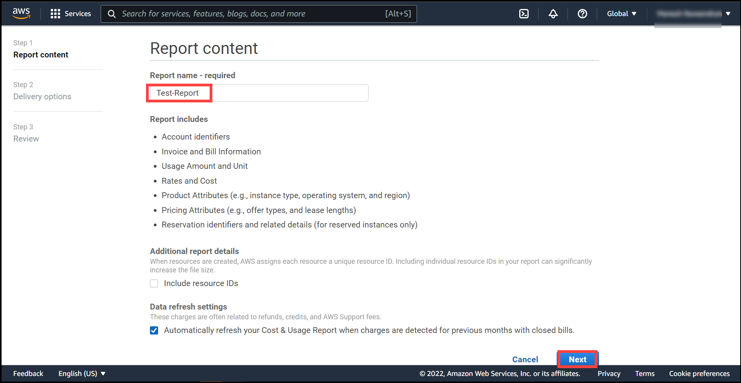Click the 'Product Attributes' list item
The height and width of the screenshot is (383, 741).
286,195
